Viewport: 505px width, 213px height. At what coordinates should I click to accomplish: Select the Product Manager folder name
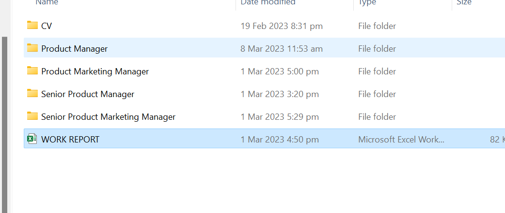[x=75, y=49]
